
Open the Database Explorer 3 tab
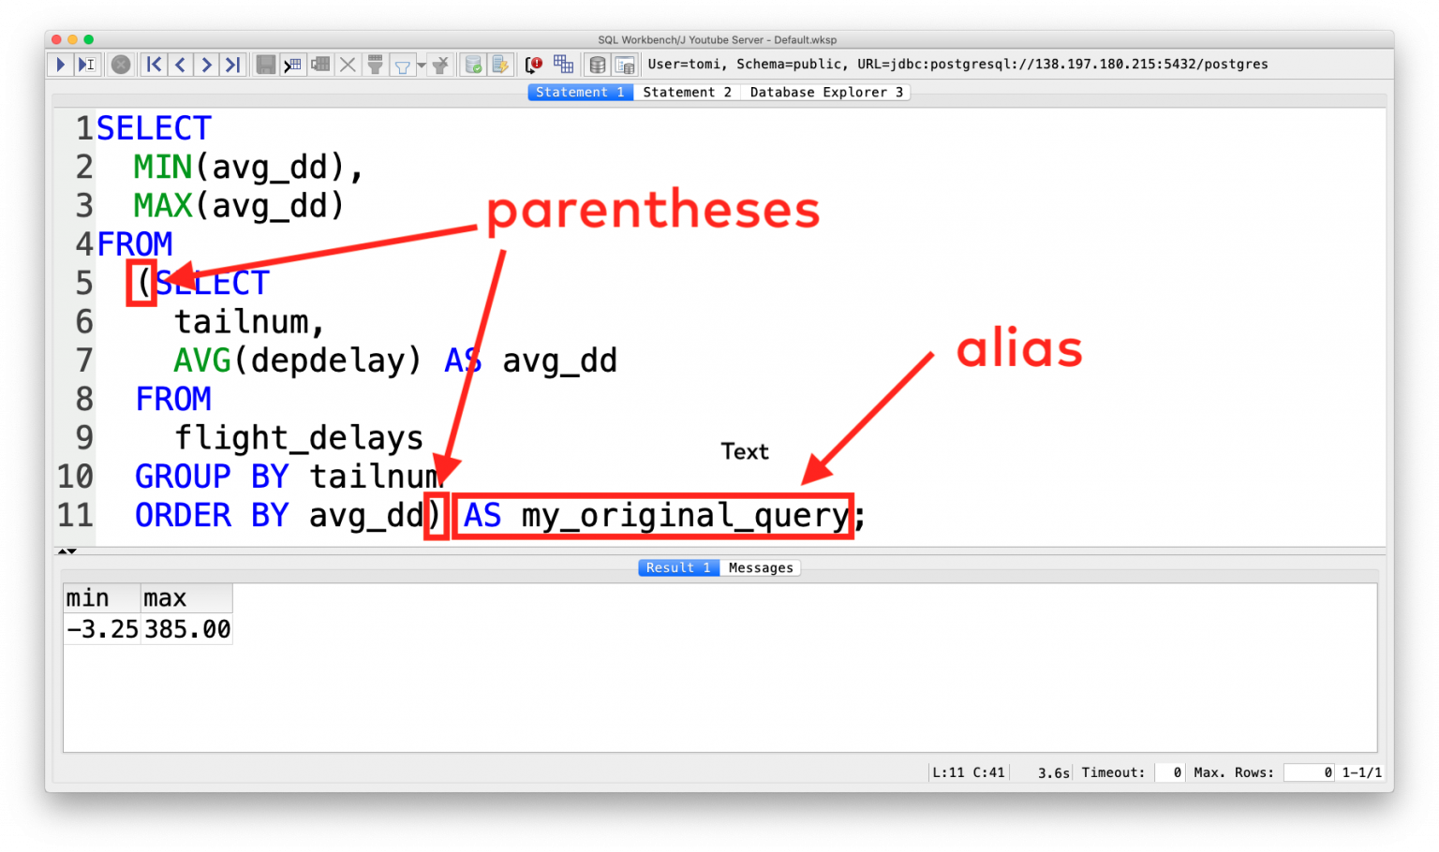pos(824,91)
